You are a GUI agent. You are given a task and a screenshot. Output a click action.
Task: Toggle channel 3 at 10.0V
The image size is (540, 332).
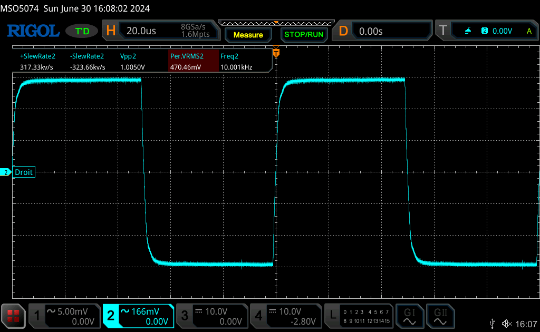(212, 316)
